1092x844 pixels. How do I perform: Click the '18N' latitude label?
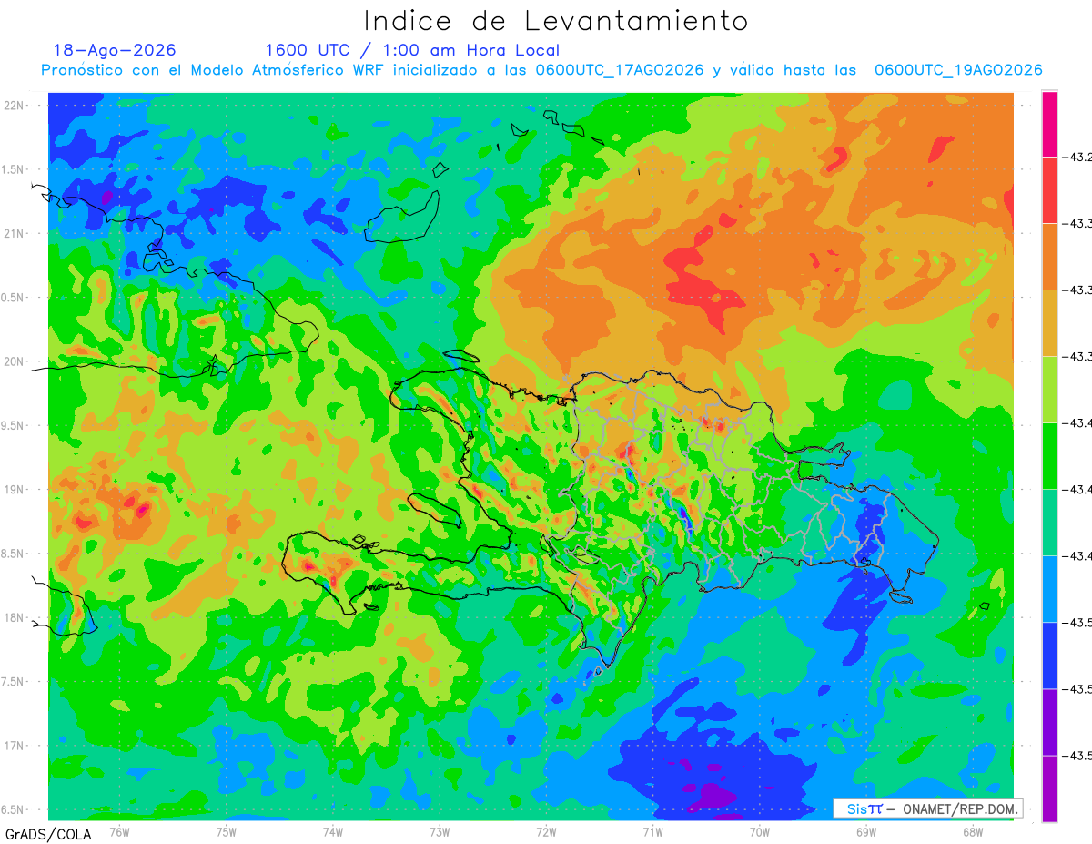[15, 617]
